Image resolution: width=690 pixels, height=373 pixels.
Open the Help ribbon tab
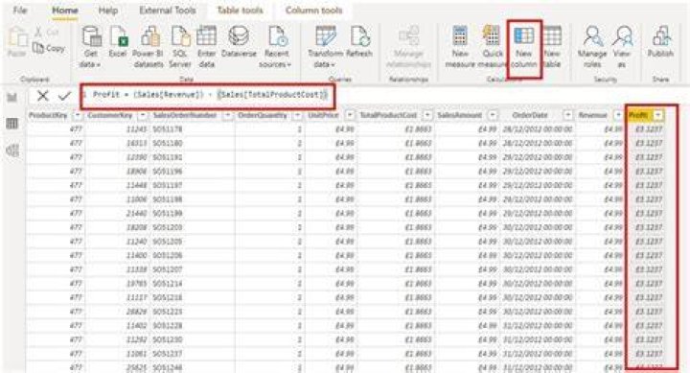pyautogui.click(x=107, y=10)
